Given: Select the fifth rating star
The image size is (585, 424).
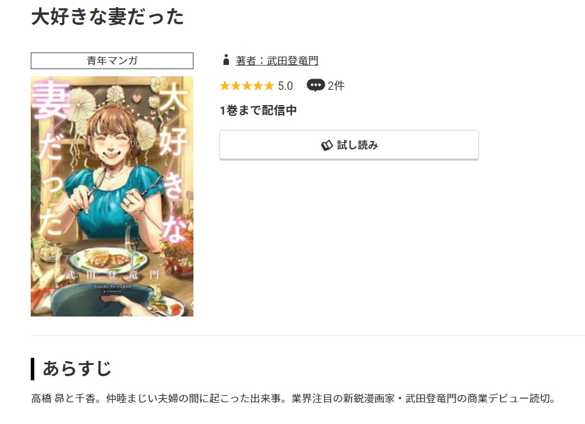Looking at the screenshot, I should click(x=269, y=86).
